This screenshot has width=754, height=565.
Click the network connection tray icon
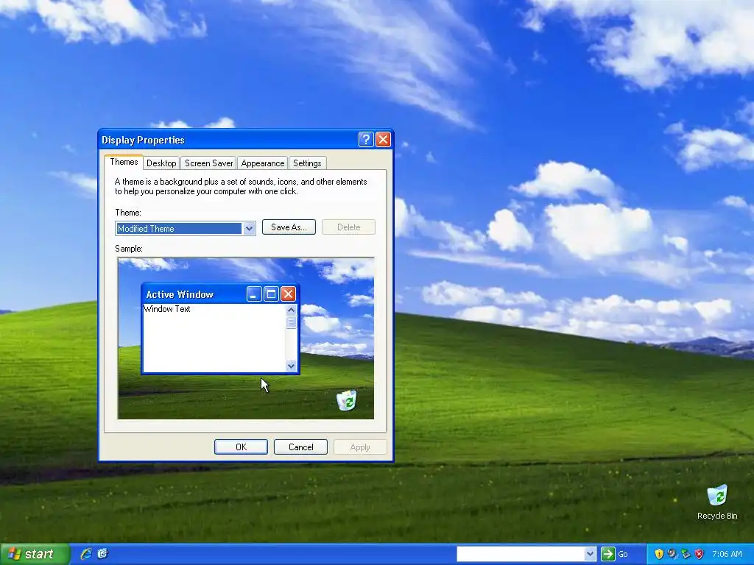tap(686, 554)
